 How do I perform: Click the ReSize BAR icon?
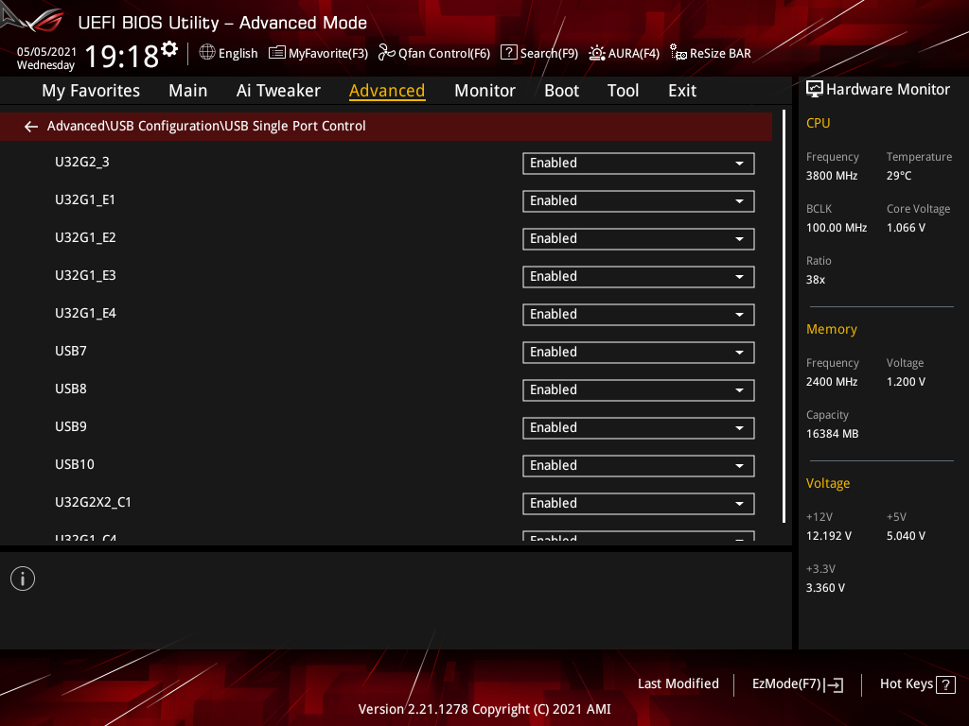click(678, 53)
